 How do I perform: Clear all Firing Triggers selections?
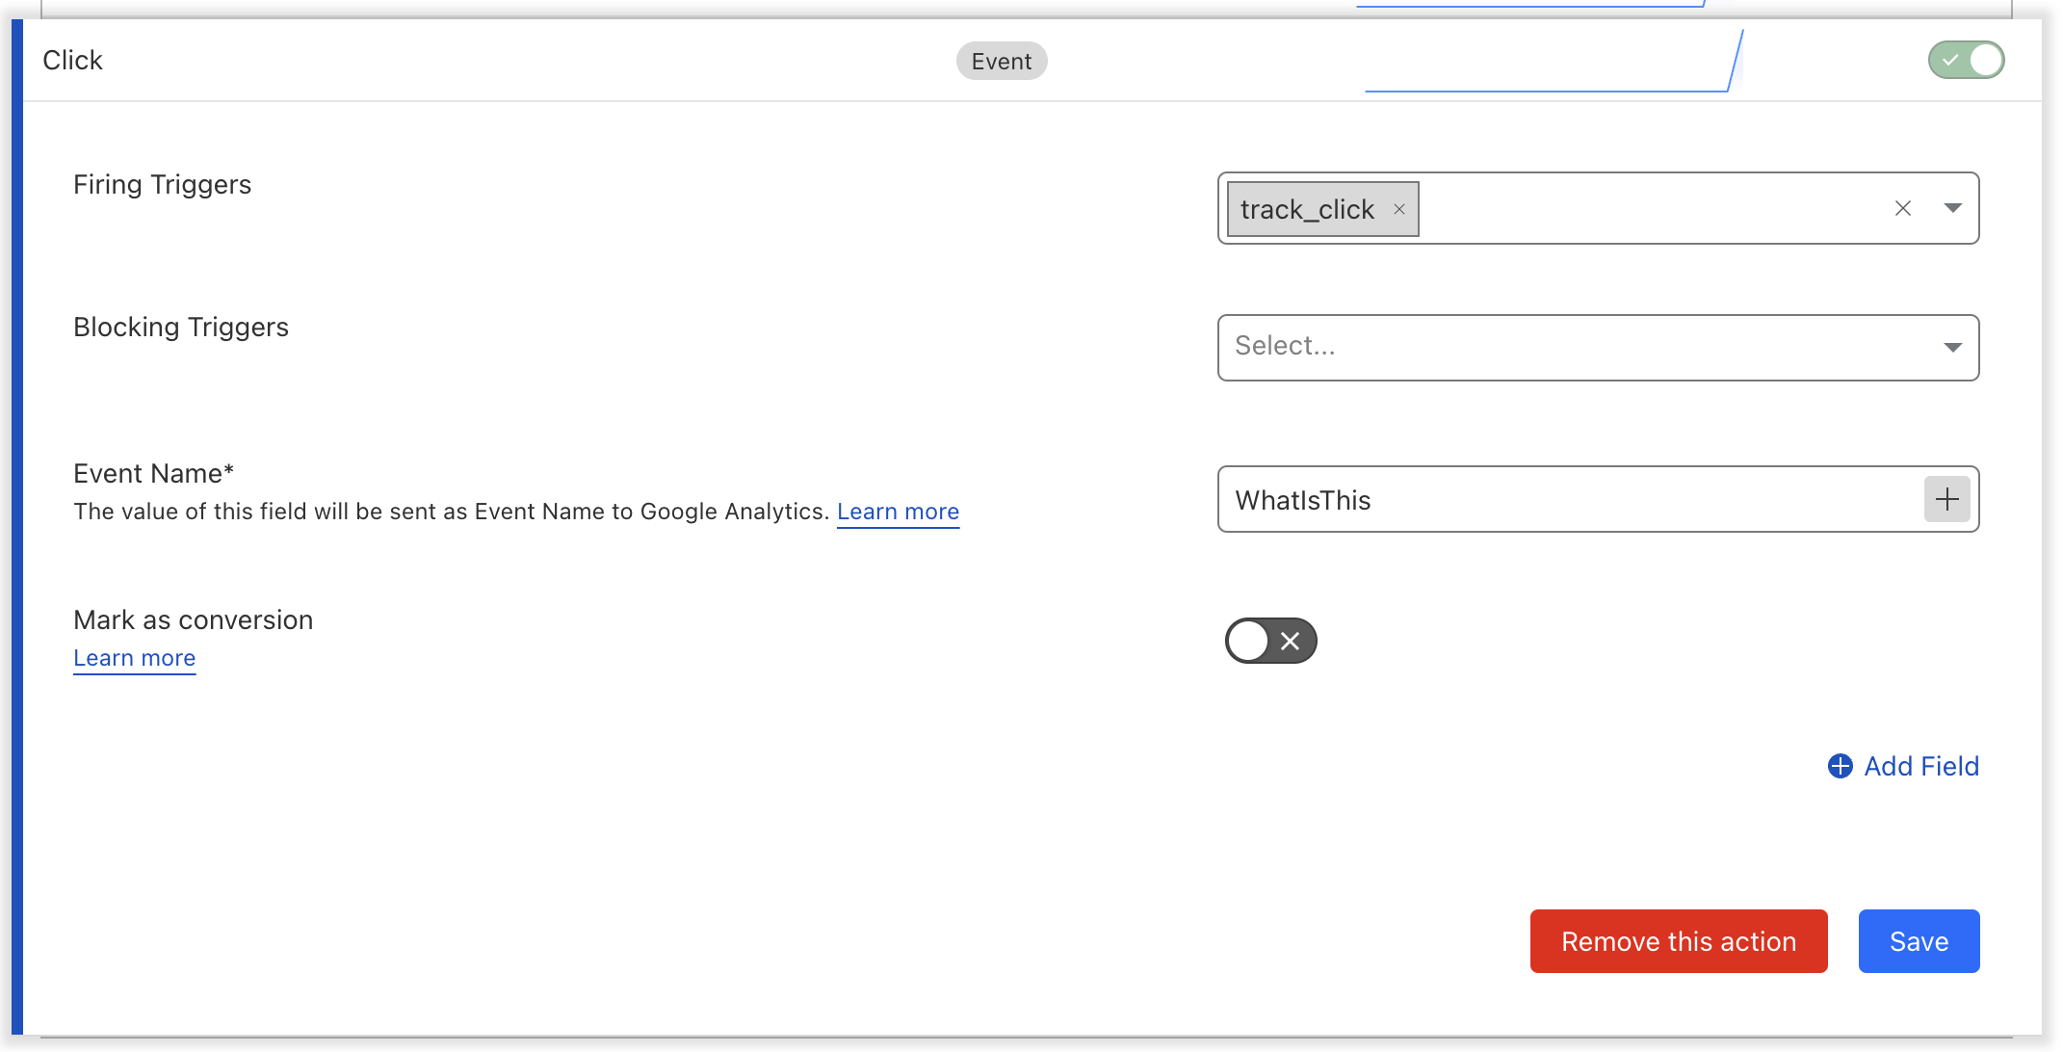pos(1902,208)
